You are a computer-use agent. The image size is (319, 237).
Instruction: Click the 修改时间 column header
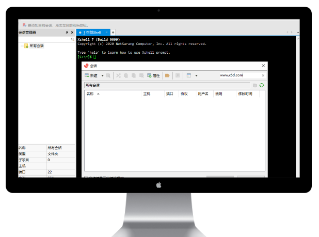click(x=245, y=94)
